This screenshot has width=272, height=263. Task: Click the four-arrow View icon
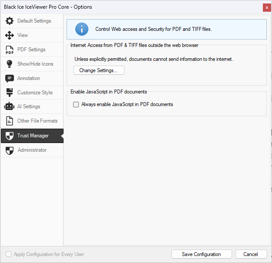pos(10,35)
